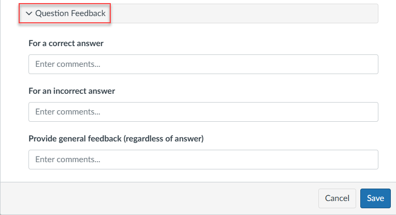This screenshot has height=215, width=396.
Task: Click right end of general feedback input
Action: tap(362, 160)
